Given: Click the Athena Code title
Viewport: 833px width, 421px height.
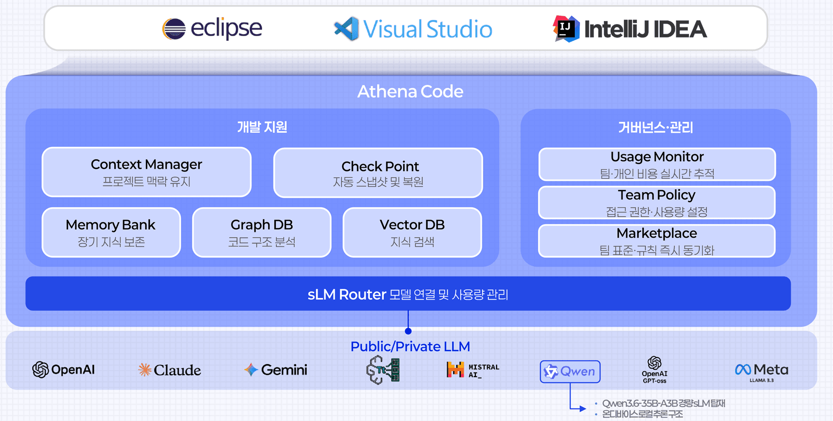Looking at the screenshot, I should (x=410, y=92).
